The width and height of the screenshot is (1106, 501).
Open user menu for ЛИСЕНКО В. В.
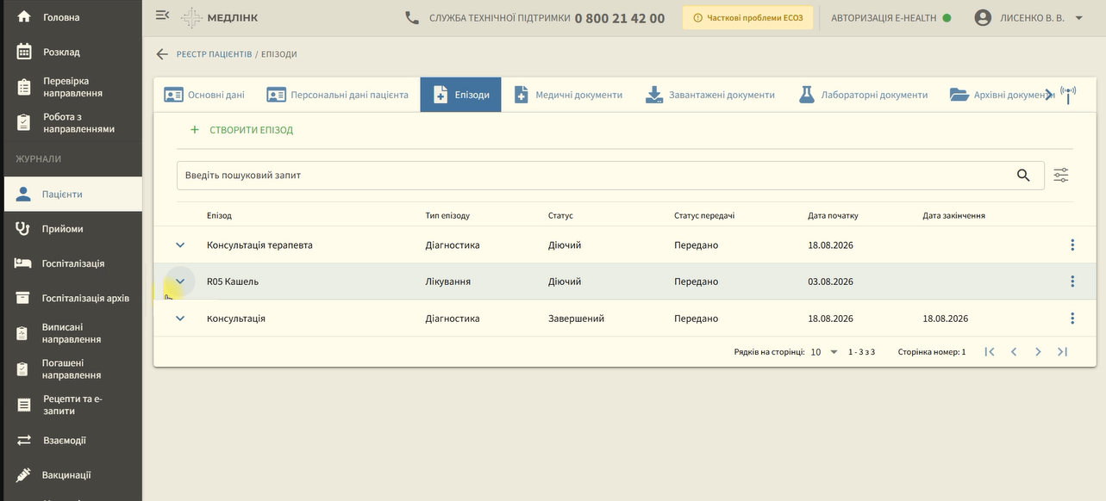click(x=1028, y=17)
